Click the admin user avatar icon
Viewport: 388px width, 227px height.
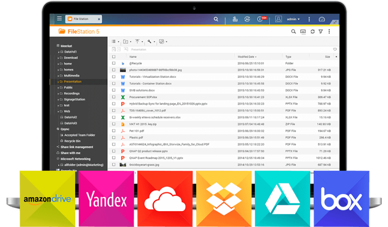point(278,19)
